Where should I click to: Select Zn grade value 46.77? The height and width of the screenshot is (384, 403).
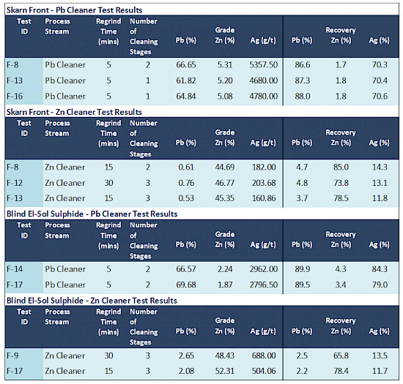point(225,183)
